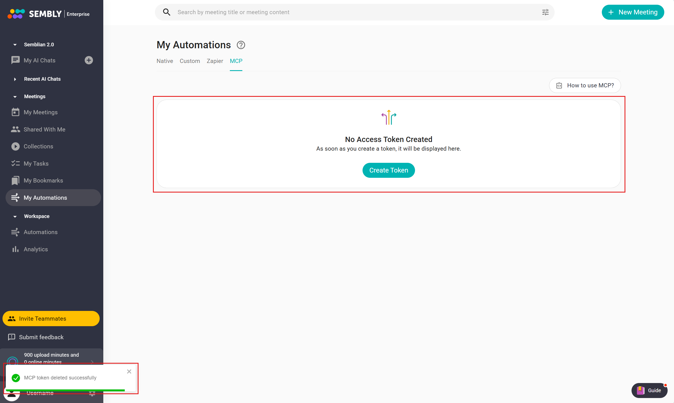Switch to the Native tab

165,61
